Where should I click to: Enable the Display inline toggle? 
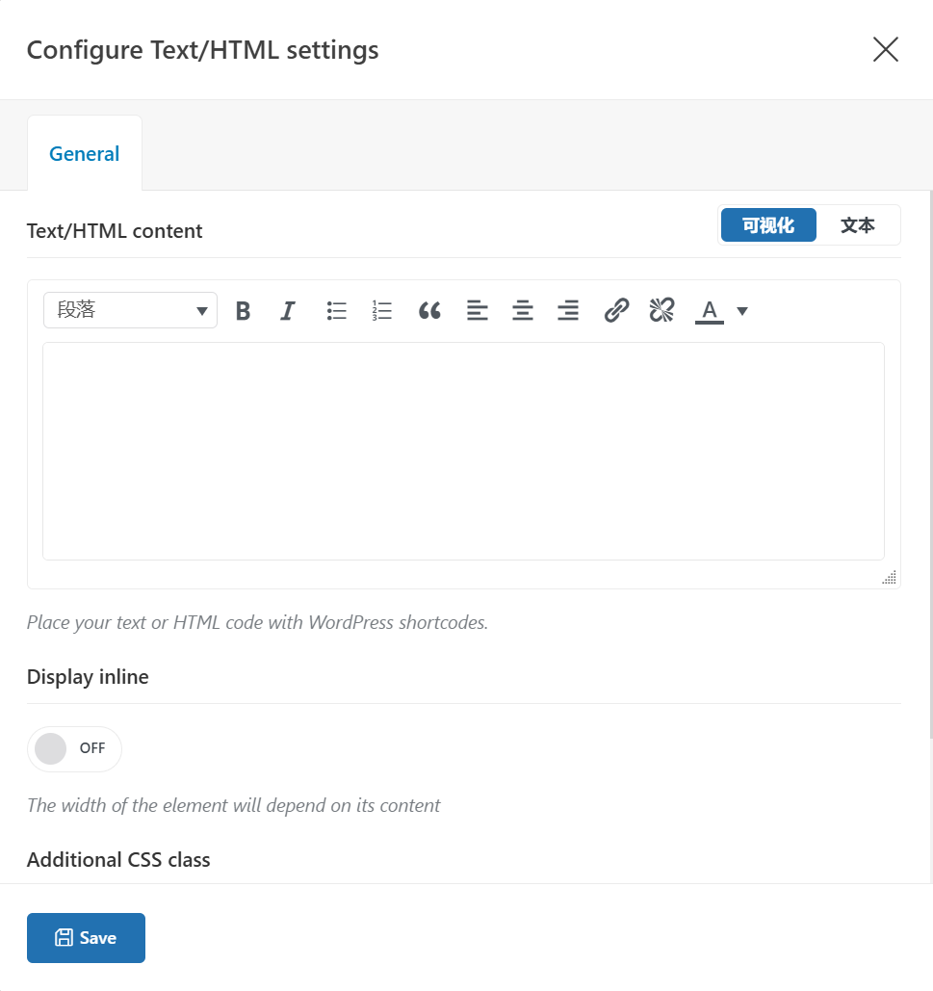tap(74, 748)
